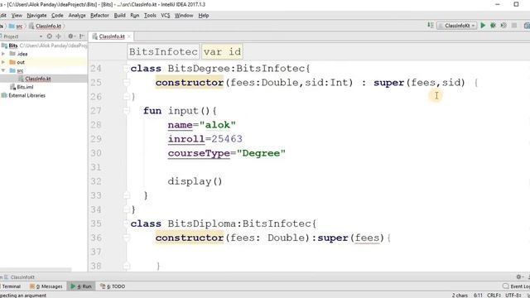Screen dimensions: 530x298
Task: Open the Window menu
Action: [184, 16]
